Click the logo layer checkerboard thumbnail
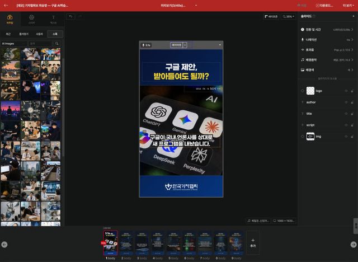 click(x=310, y=91)
